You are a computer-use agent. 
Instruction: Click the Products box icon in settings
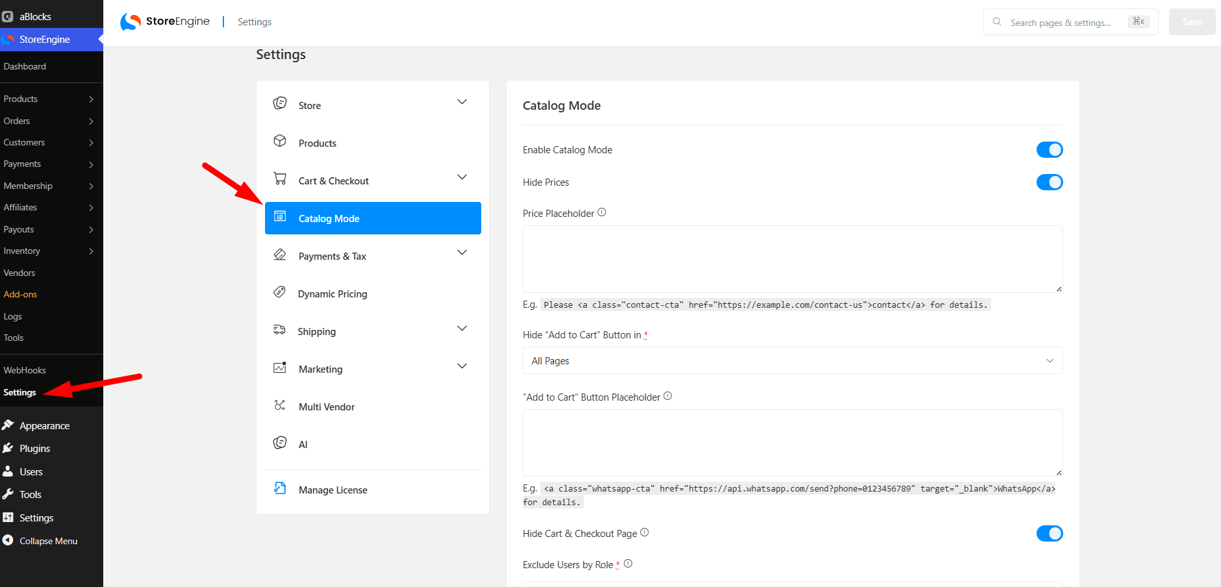(x=280, y=141)
